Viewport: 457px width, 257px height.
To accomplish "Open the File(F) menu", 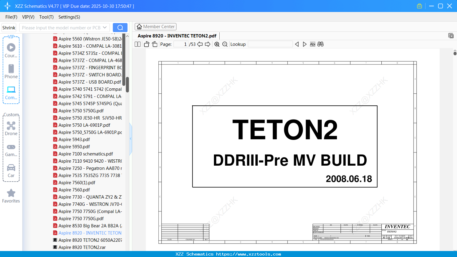I will pyautogui.click(x=11, y=17).
